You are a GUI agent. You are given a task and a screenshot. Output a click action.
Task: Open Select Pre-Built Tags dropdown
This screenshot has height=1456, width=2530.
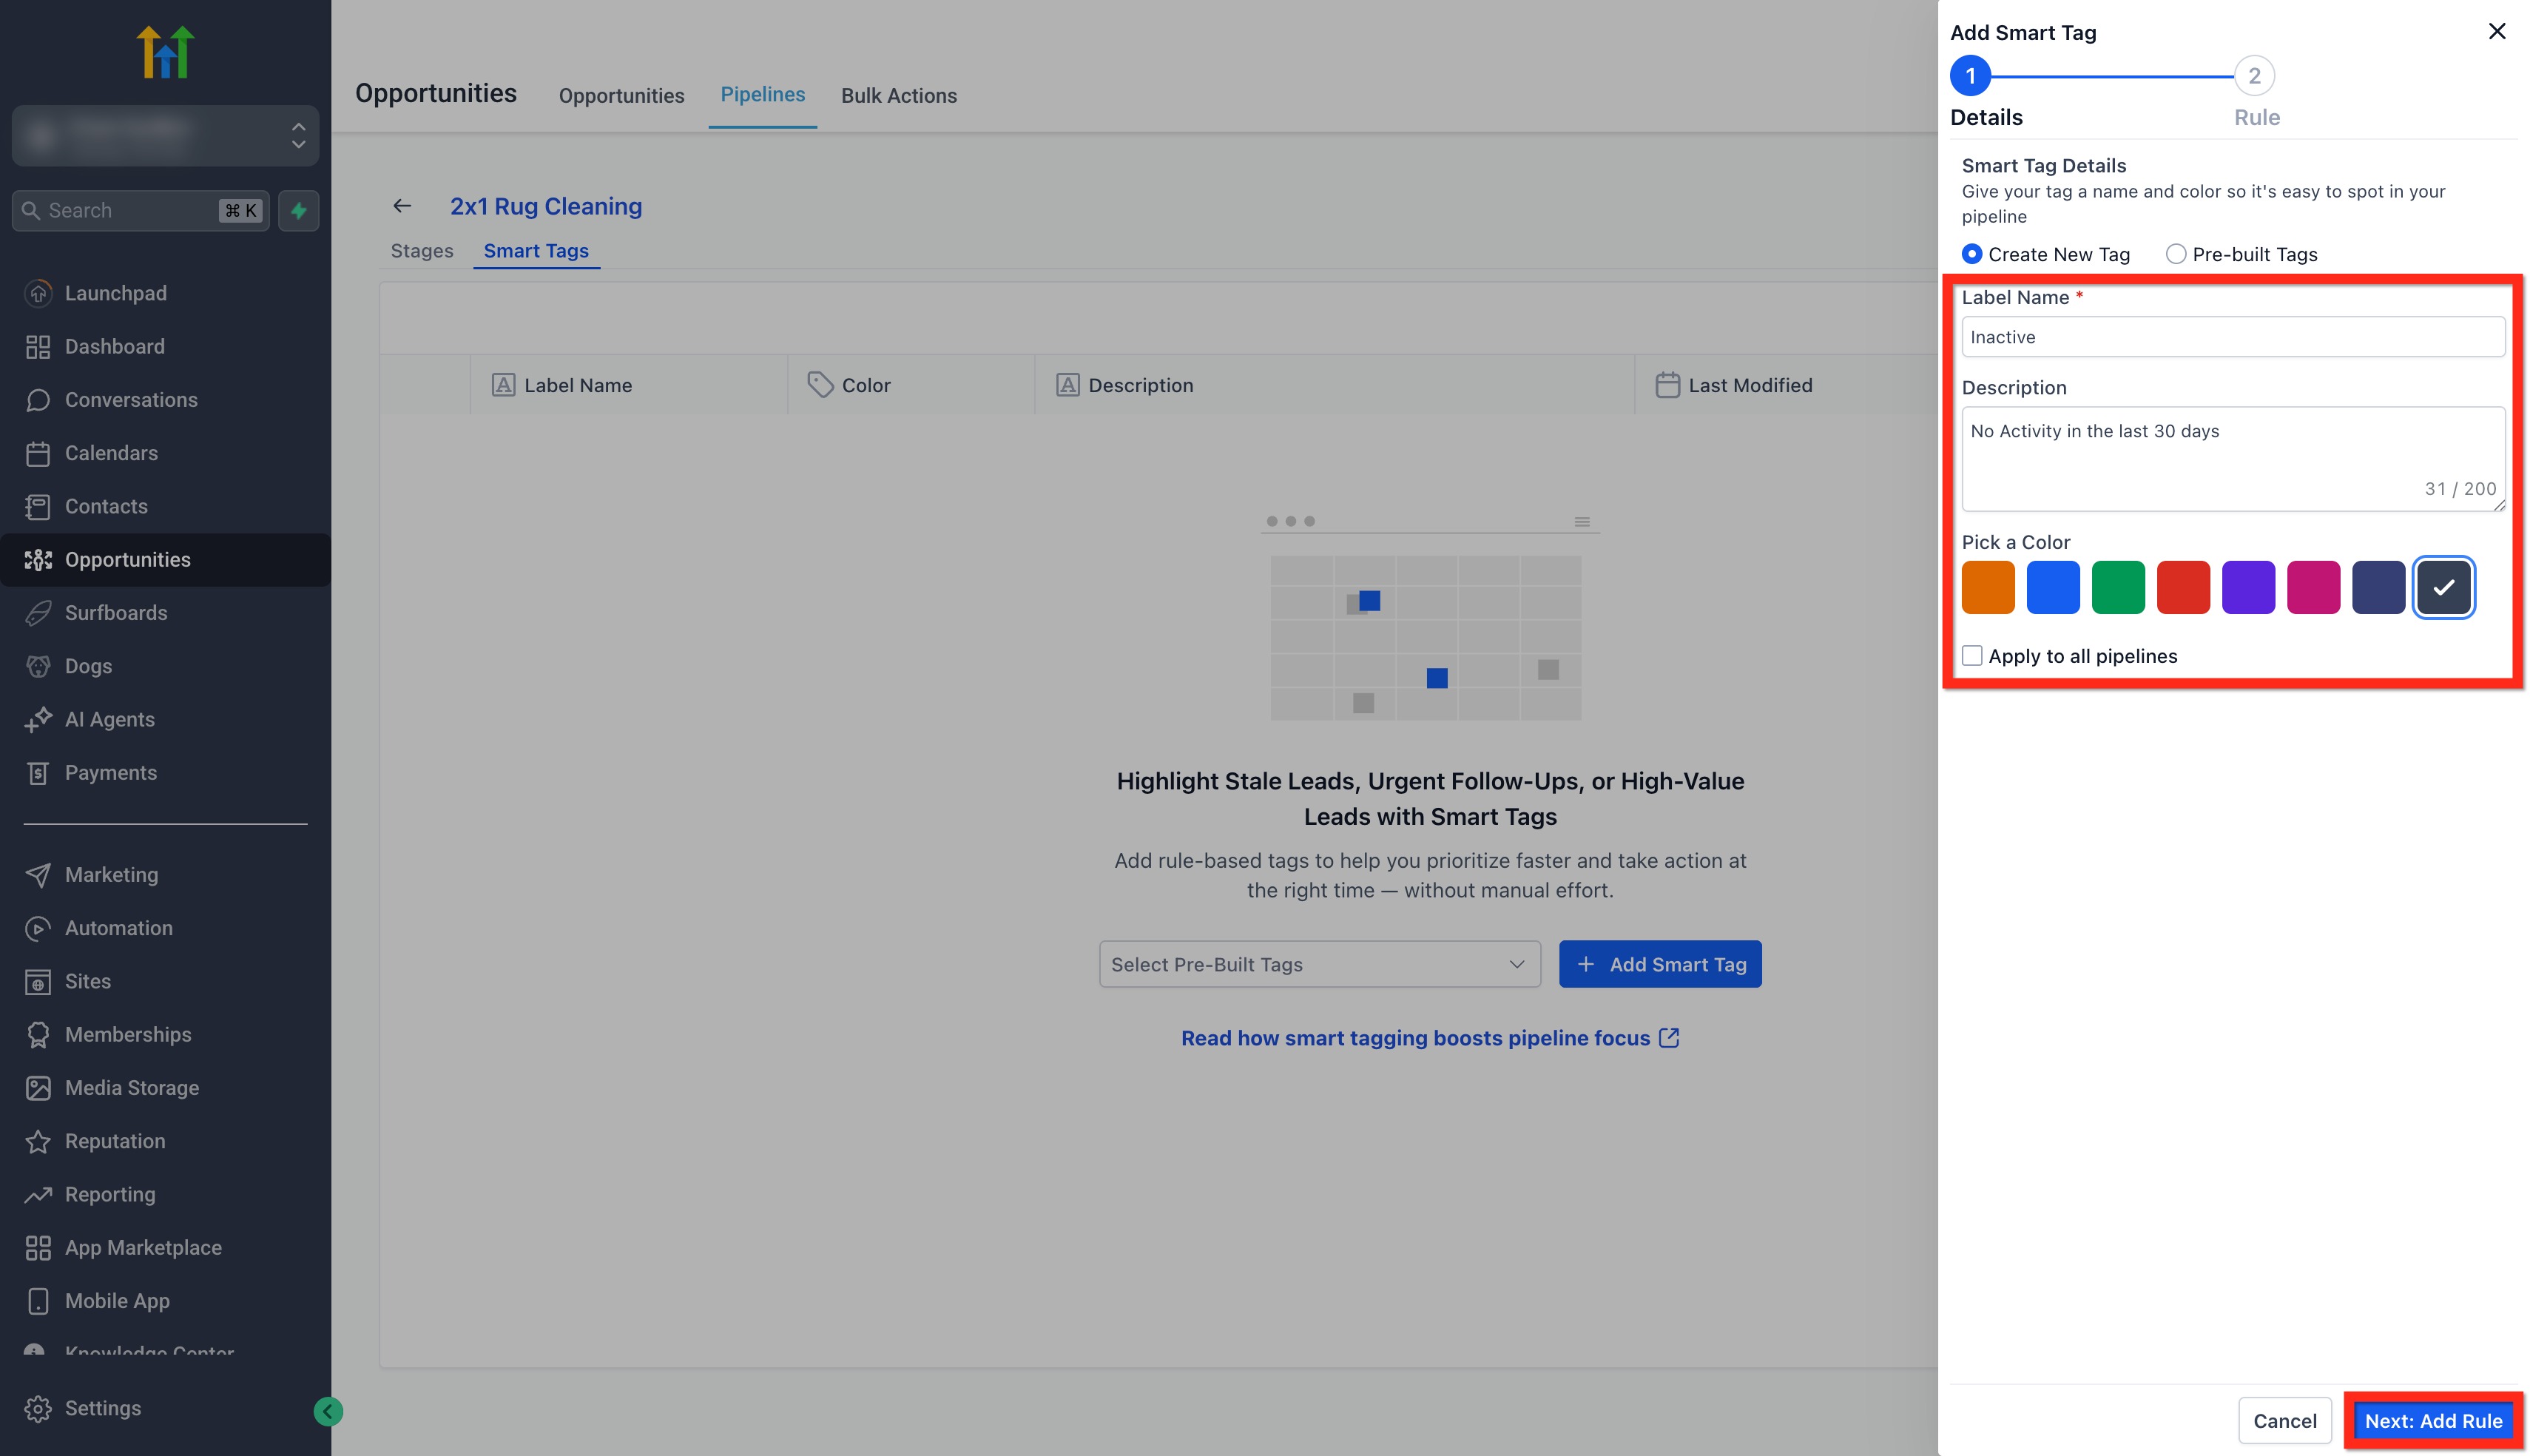click(x=1318, y=964)
